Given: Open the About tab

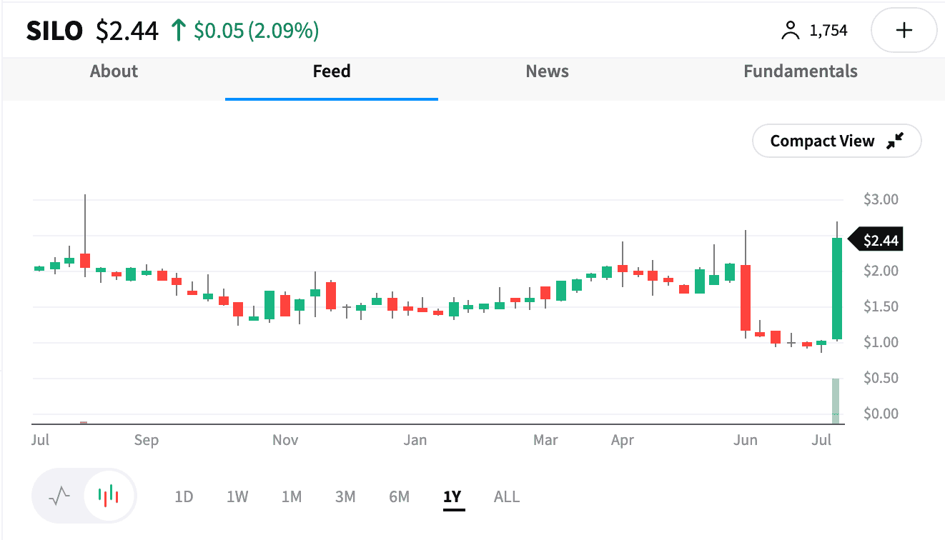Looking at the screenshot, I should [114, 71].
